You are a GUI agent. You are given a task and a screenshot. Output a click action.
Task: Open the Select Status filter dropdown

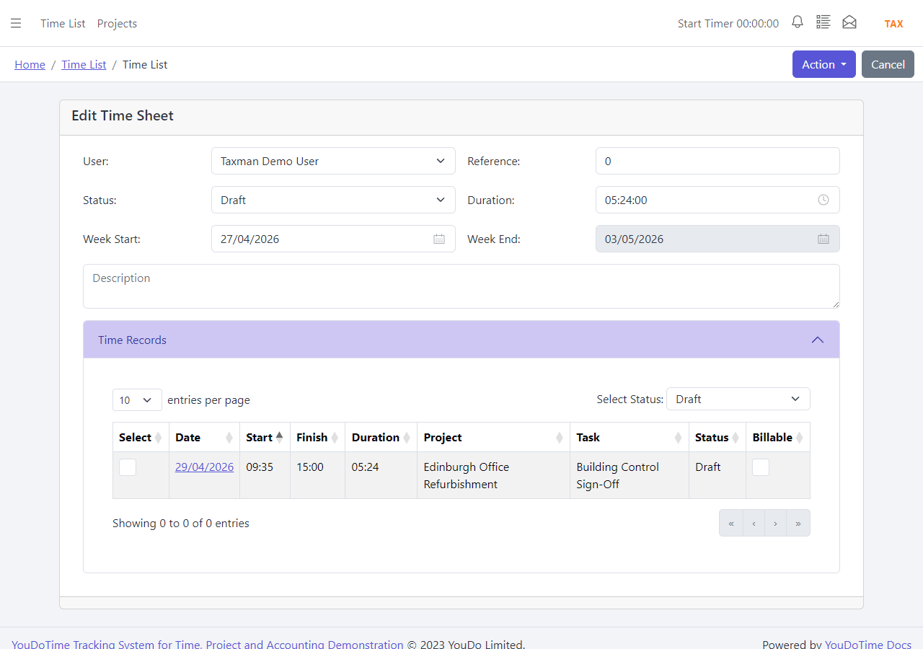(738, 399)
